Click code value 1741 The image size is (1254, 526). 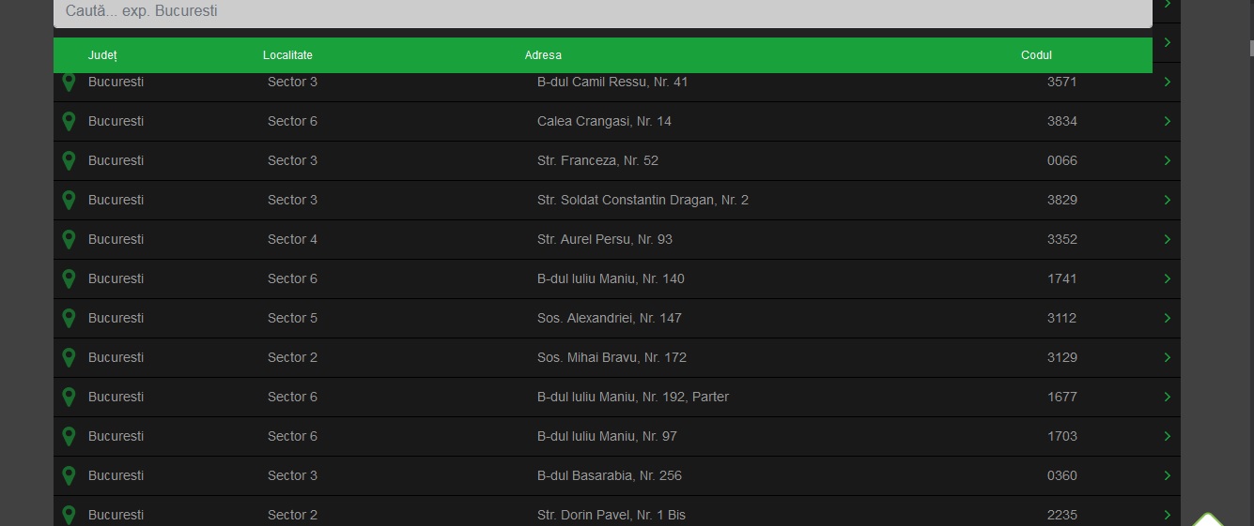click(x=1062, y=278)
